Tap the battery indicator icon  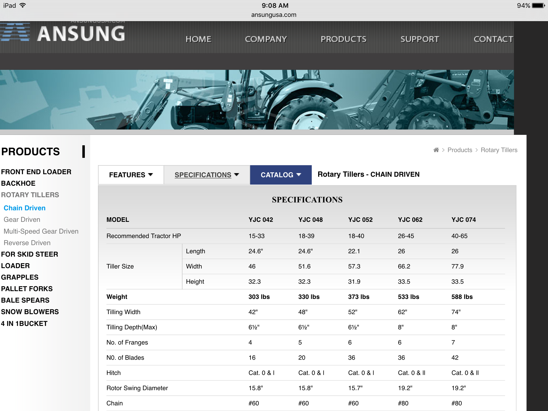click(x=538, y=6)
